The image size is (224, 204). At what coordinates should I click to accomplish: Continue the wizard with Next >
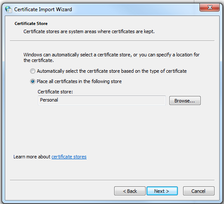click(x=162, y=191)
